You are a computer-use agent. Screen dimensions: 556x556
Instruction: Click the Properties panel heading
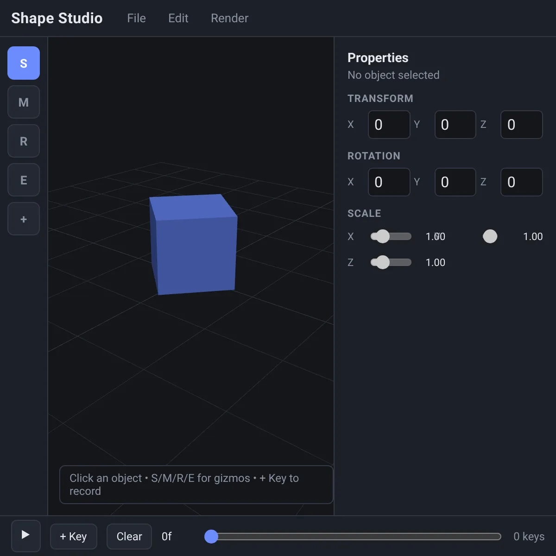click(x=378, y=58)
